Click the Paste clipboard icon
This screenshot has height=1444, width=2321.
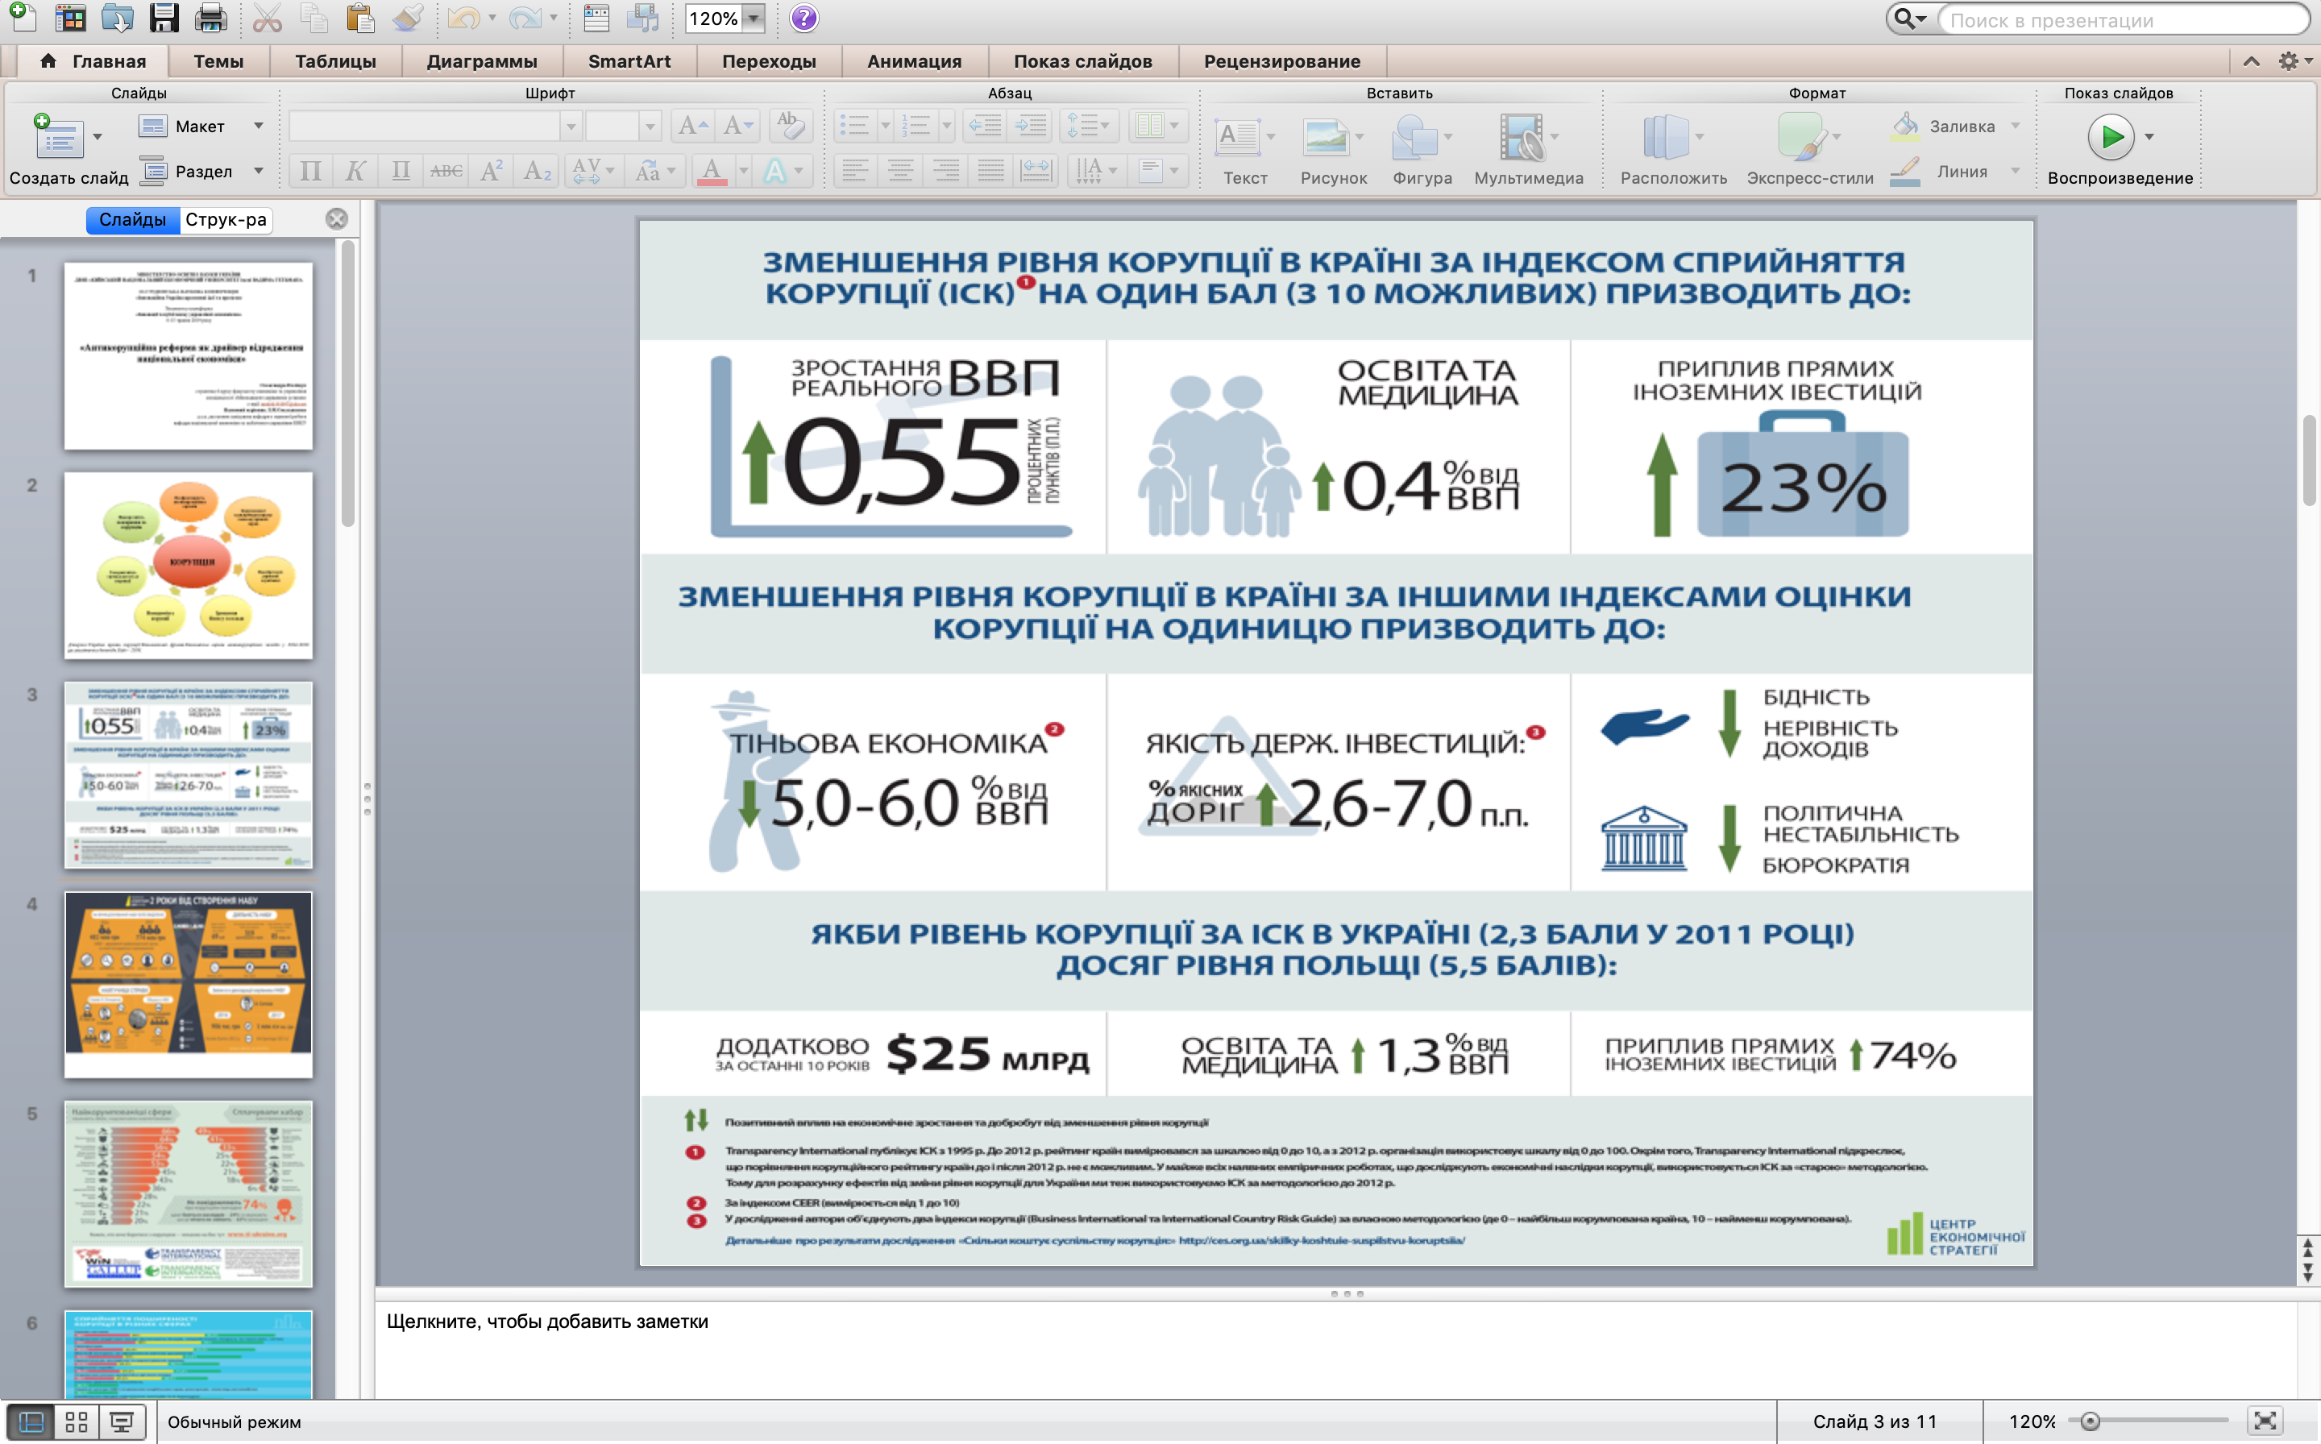tap(359, 17)
